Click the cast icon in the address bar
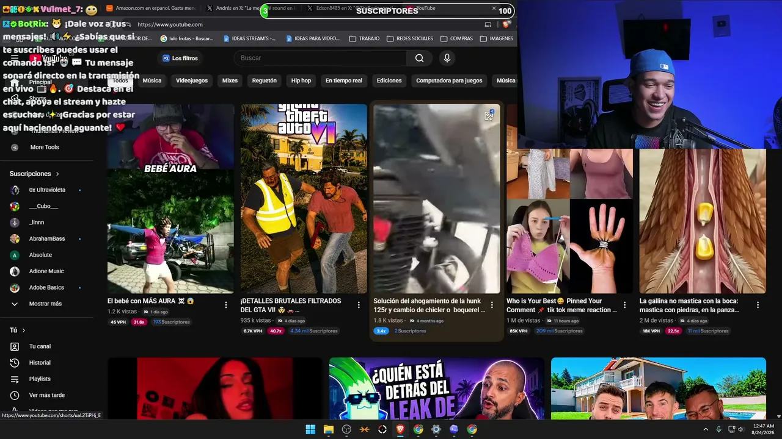Viewport: 782px width, 439px height. tap(488, 24)
